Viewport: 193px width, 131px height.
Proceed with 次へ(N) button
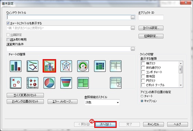click(x=105, y=124)
